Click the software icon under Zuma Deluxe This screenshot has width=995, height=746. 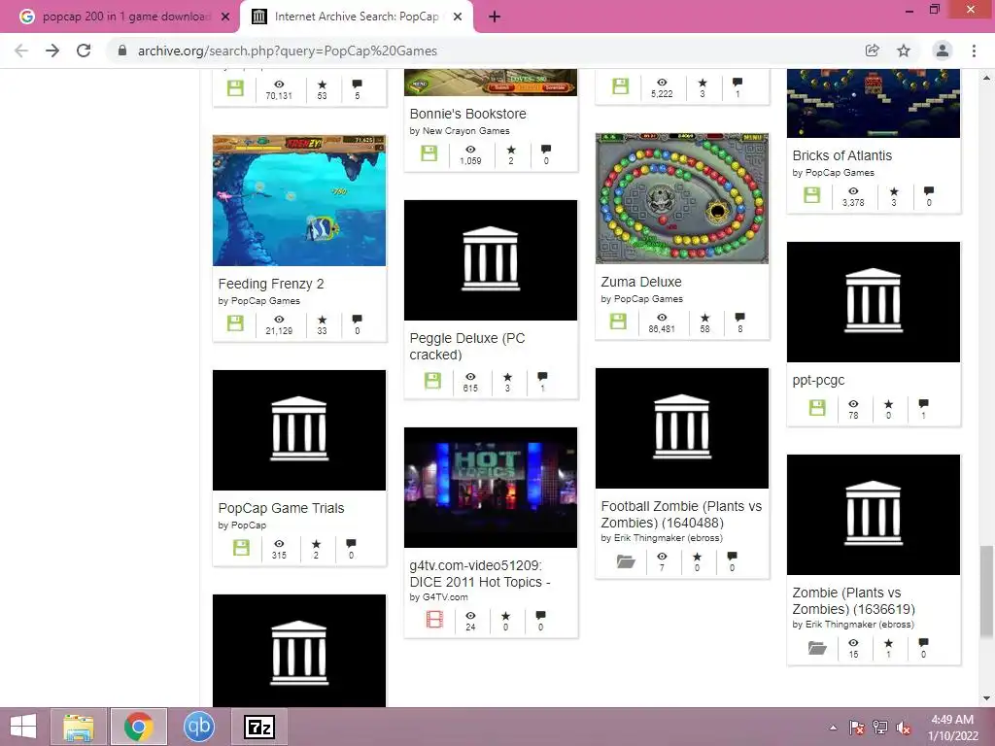(x=618, y=321)
